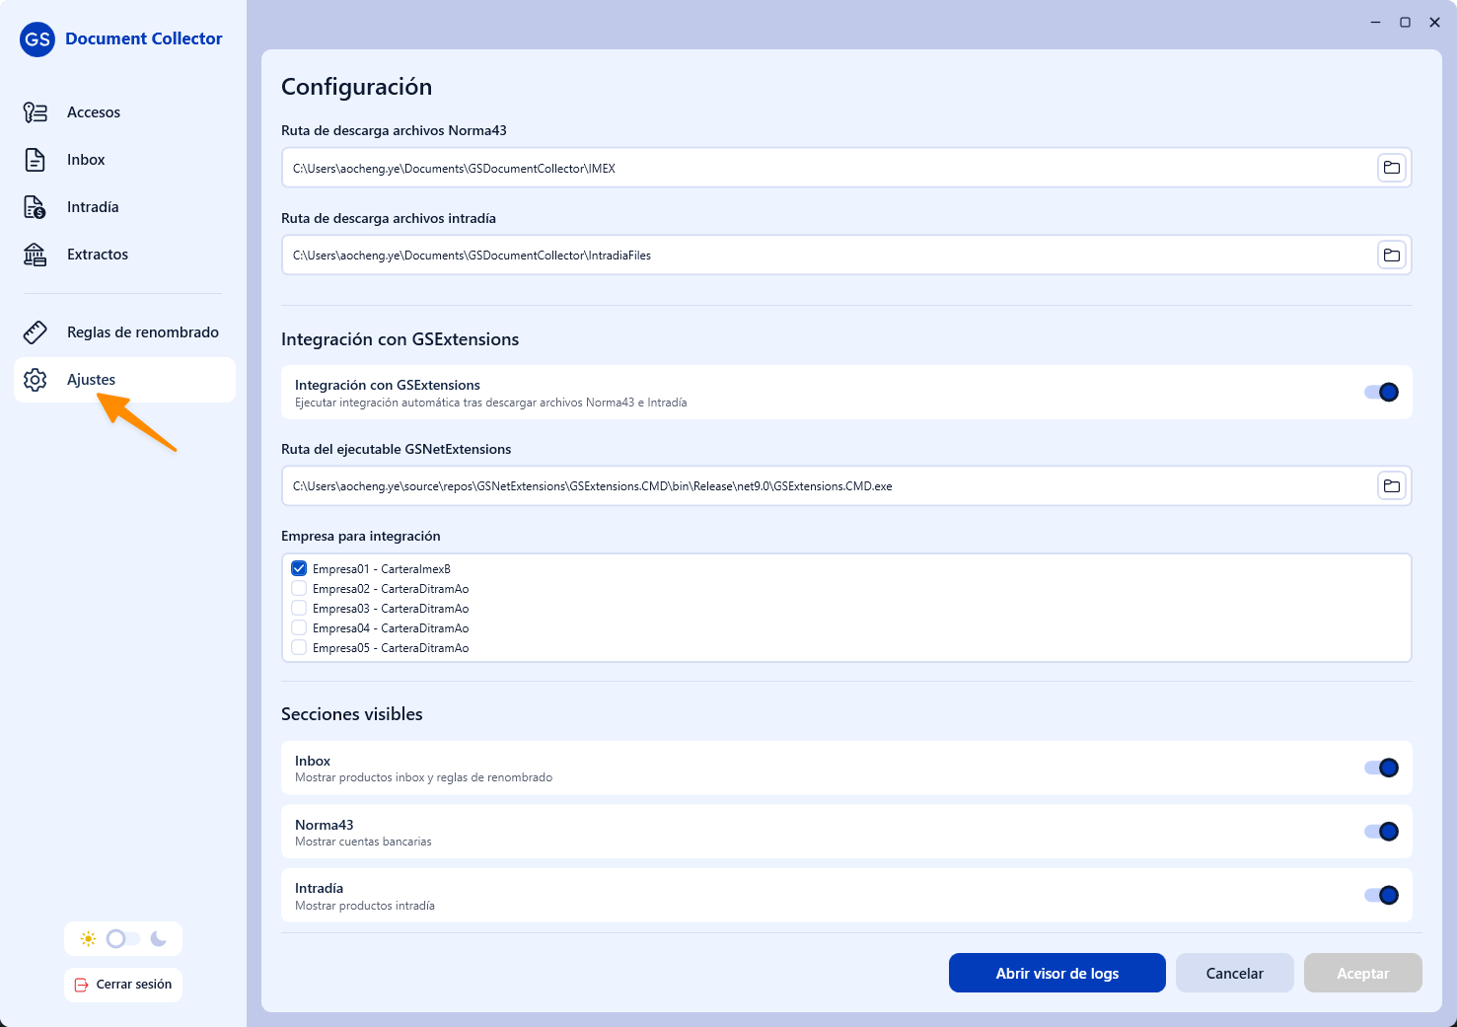Check Empresa05 - CarteraDitramAo
This screenshot has width=1457, height=1027.
(299, 647)
